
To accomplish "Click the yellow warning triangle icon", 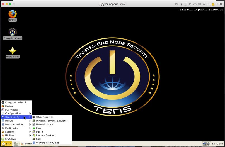I will coord(213,4).
